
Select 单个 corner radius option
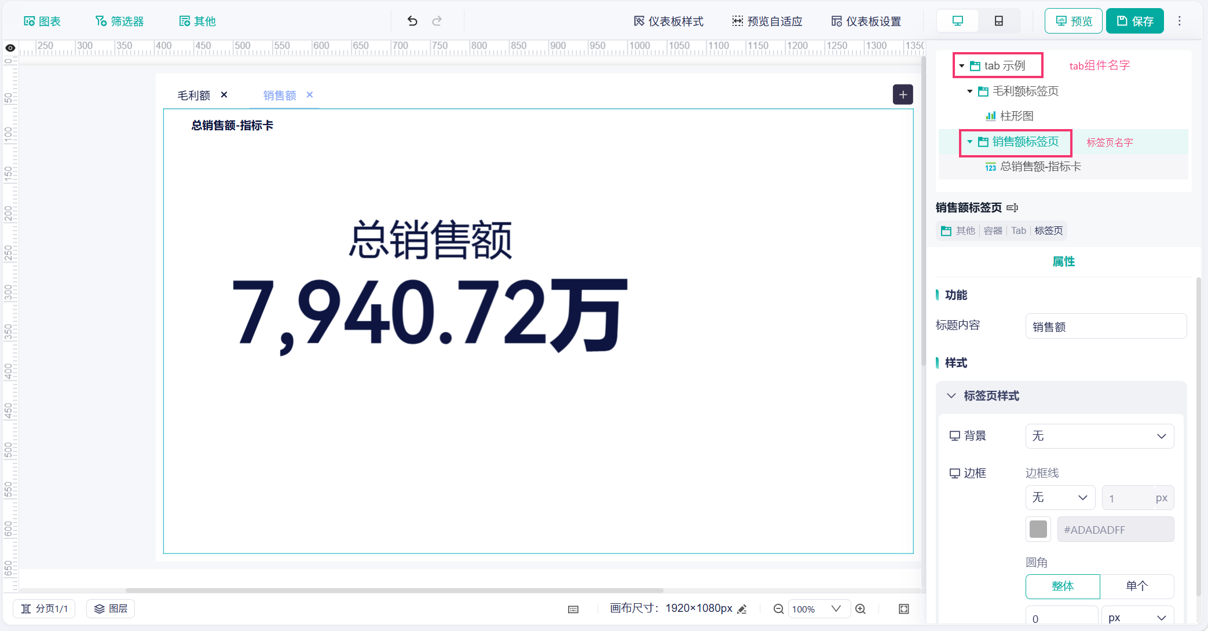point(1137,586)
